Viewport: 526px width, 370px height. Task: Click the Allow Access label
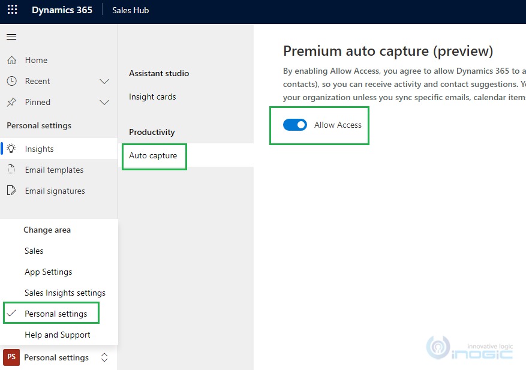click(338, 125)
